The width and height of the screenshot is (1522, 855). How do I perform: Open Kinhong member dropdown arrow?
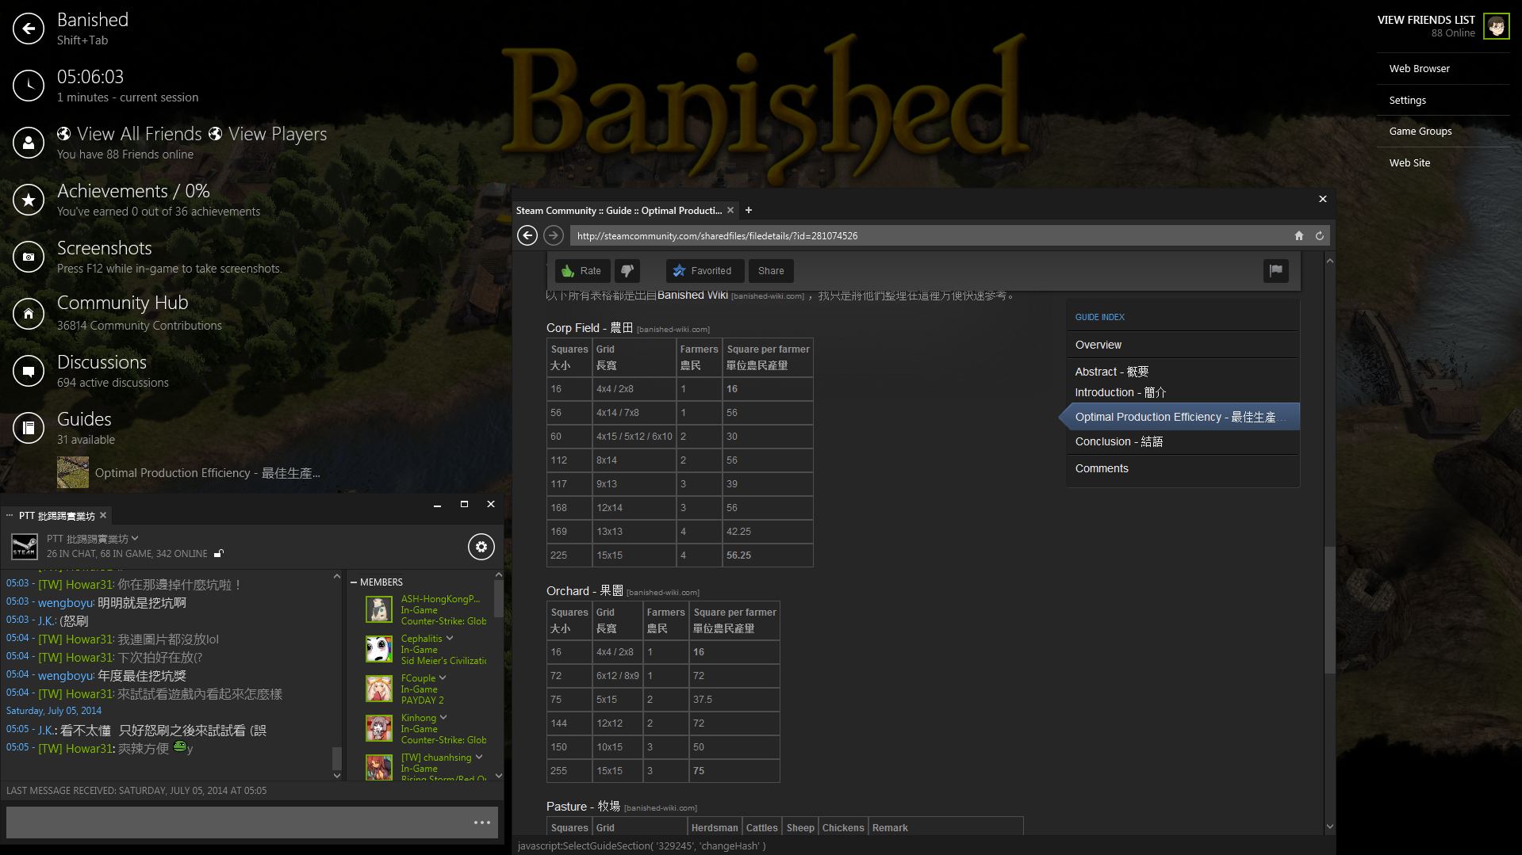(x=443, y=717)
